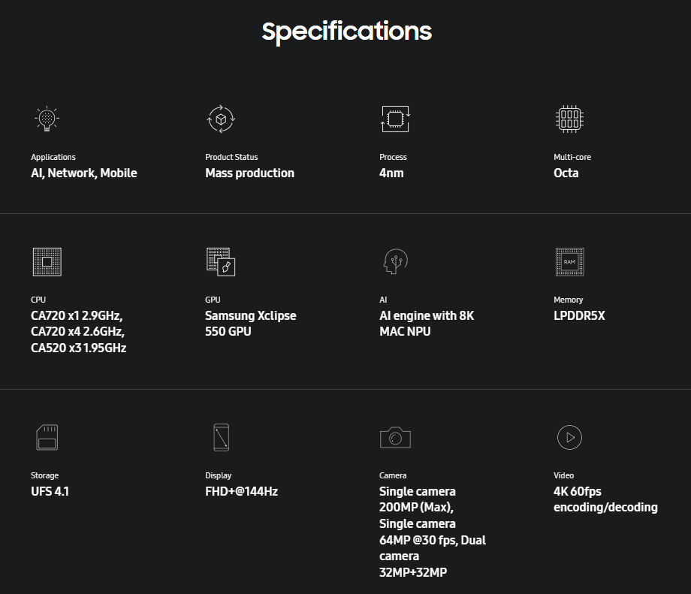
Task: Select the 'AI, Network, Mobile' text
Action: (83, 173)
